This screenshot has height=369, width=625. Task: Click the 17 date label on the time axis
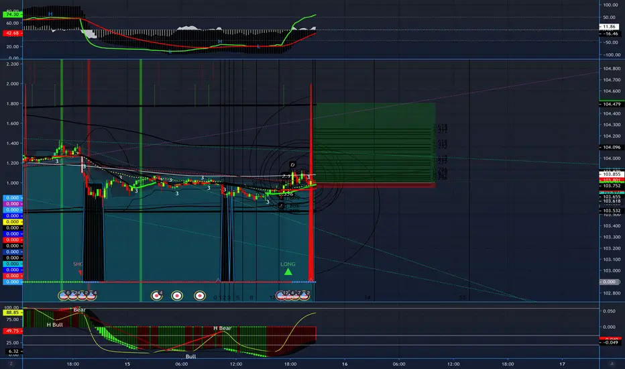[562, 364]
